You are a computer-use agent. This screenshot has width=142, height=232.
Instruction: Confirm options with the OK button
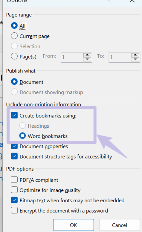(x=74, y=225)
